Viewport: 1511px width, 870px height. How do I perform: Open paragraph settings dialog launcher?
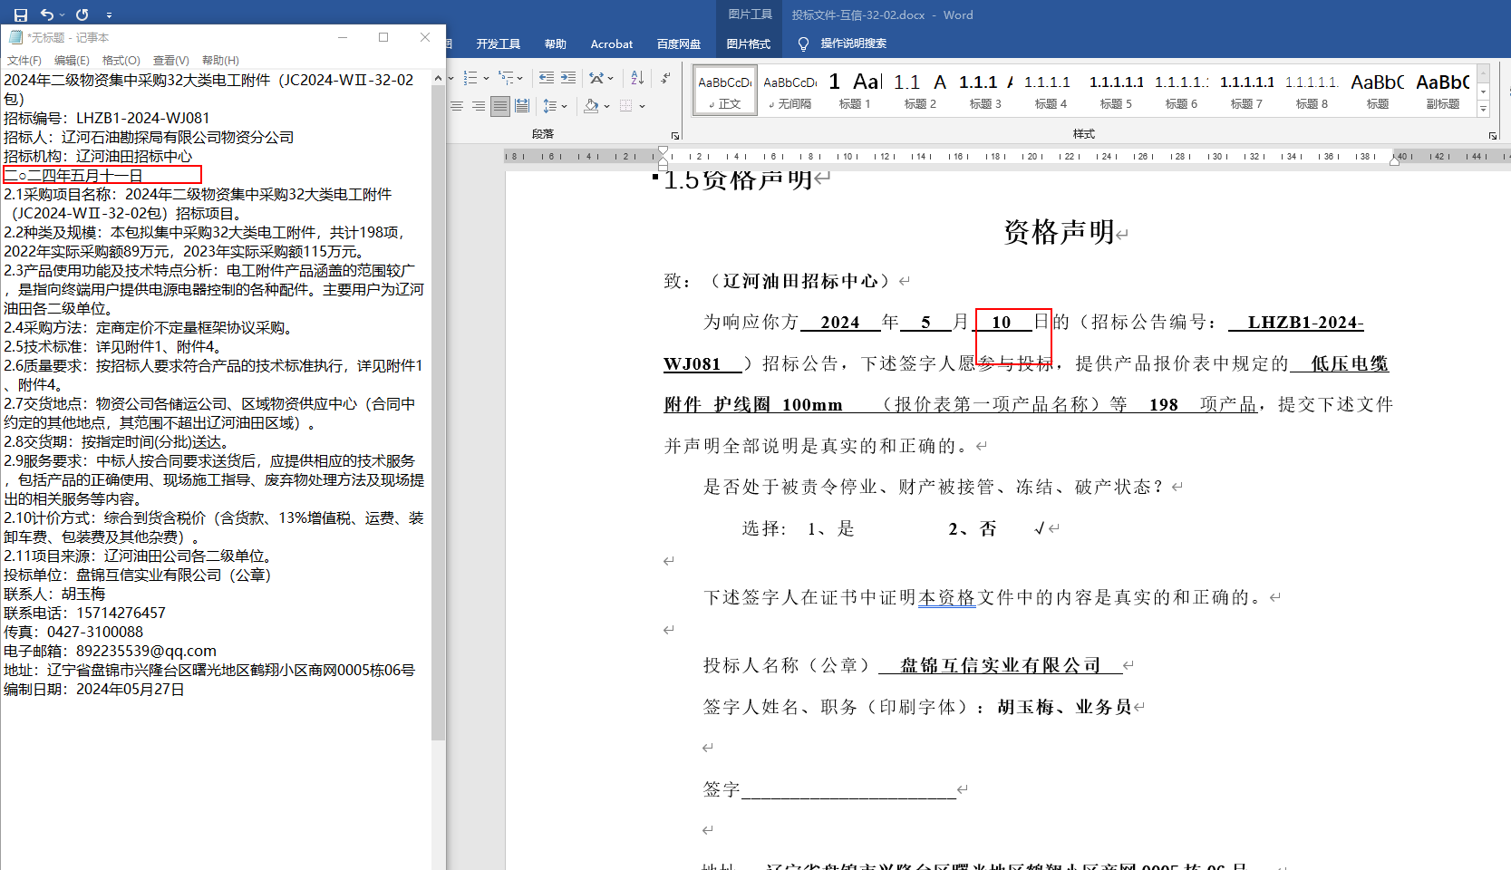pos(674,135)
